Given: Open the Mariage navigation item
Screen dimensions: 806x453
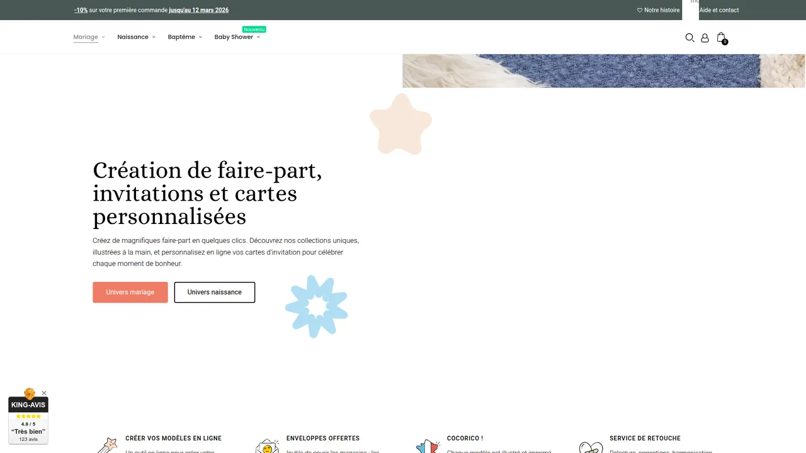Looking at the screenshot, I should (86, 37).
